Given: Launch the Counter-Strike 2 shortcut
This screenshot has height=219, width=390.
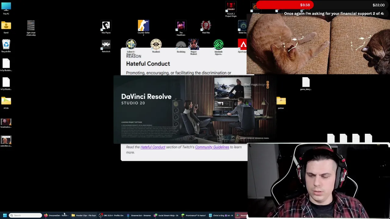Looking at the screenshot, I should pos(143,28).
